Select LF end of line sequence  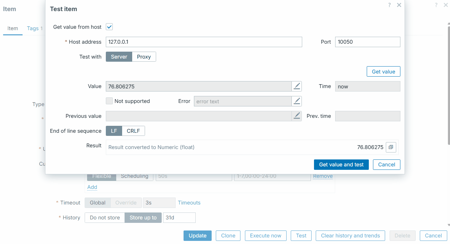pyautogui.click(x=114, y=131)
